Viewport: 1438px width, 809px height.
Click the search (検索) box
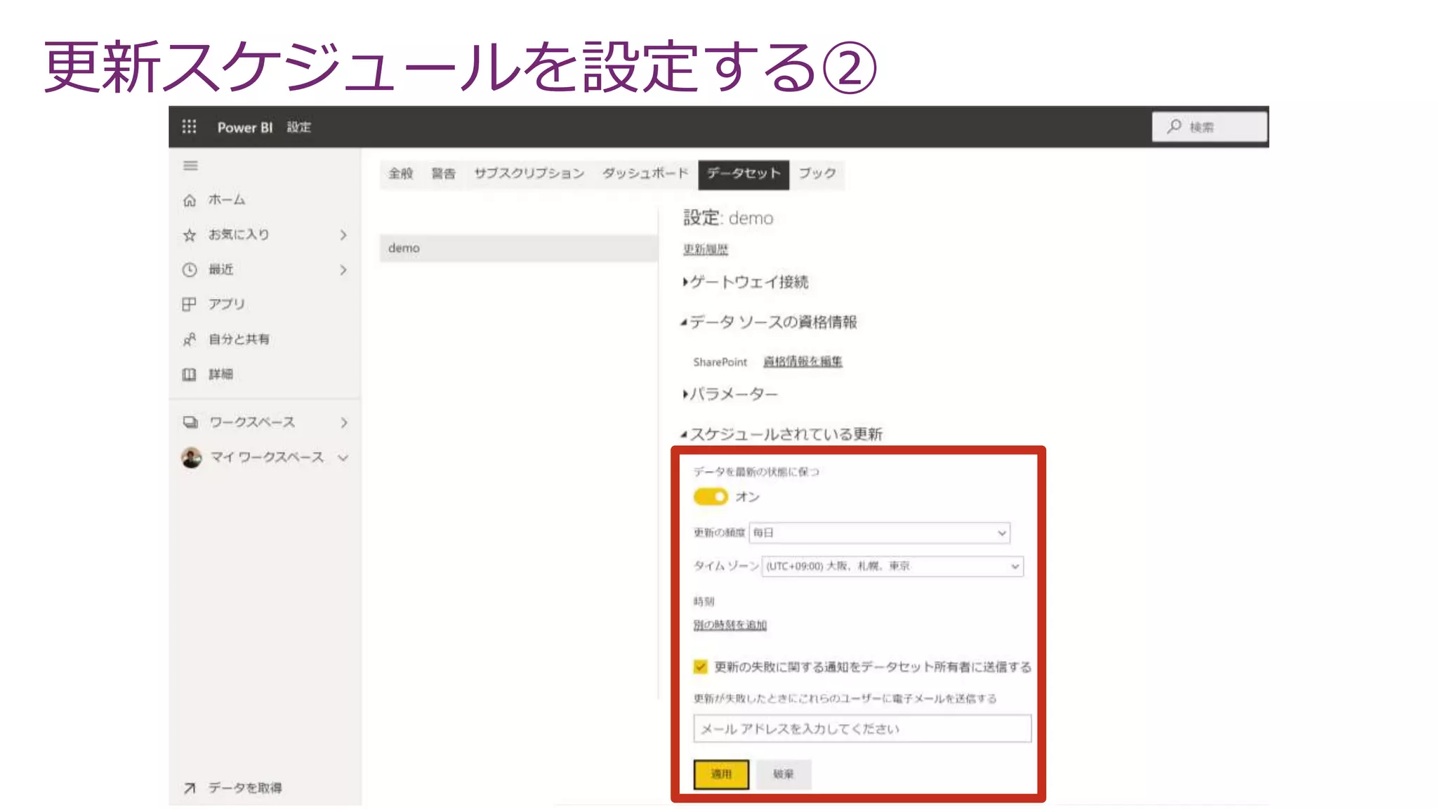click(x=1210, y=127)
